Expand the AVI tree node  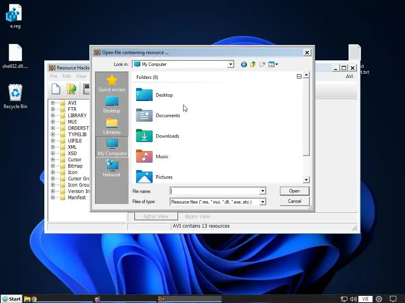(x=53, y=103)
